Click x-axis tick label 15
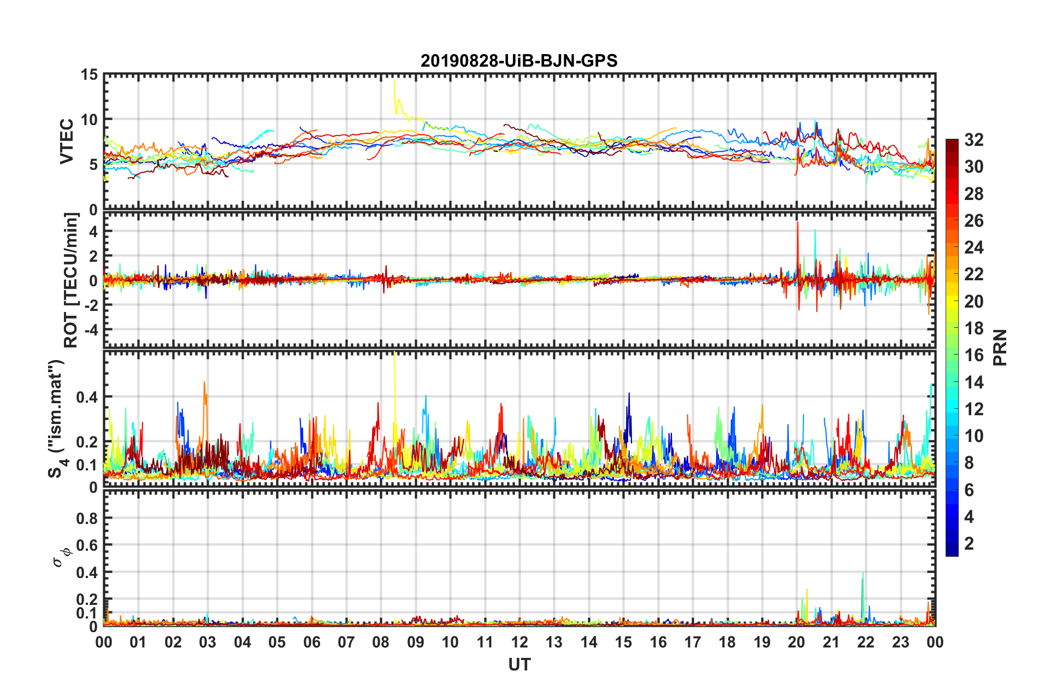 tap(623, 642)
